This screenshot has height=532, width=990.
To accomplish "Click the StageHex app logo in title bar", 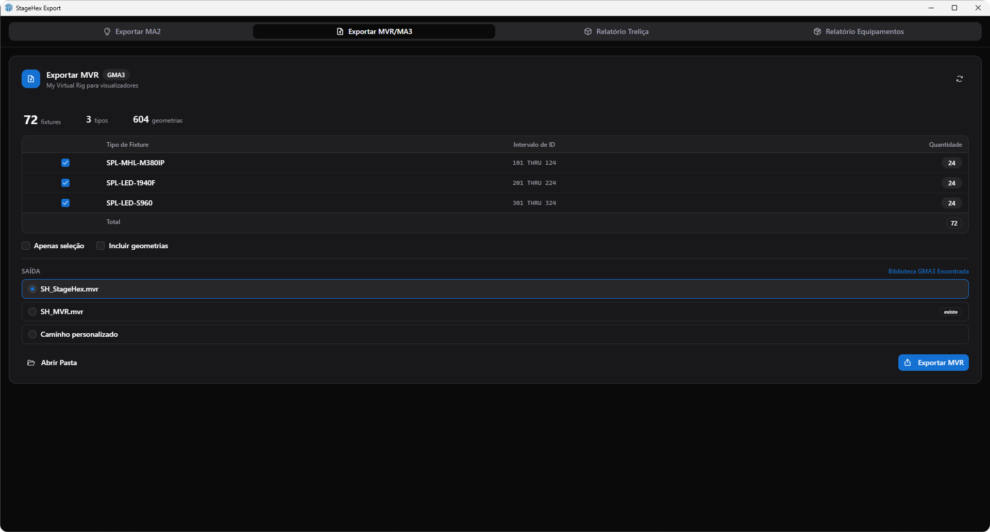I will 8,8.
